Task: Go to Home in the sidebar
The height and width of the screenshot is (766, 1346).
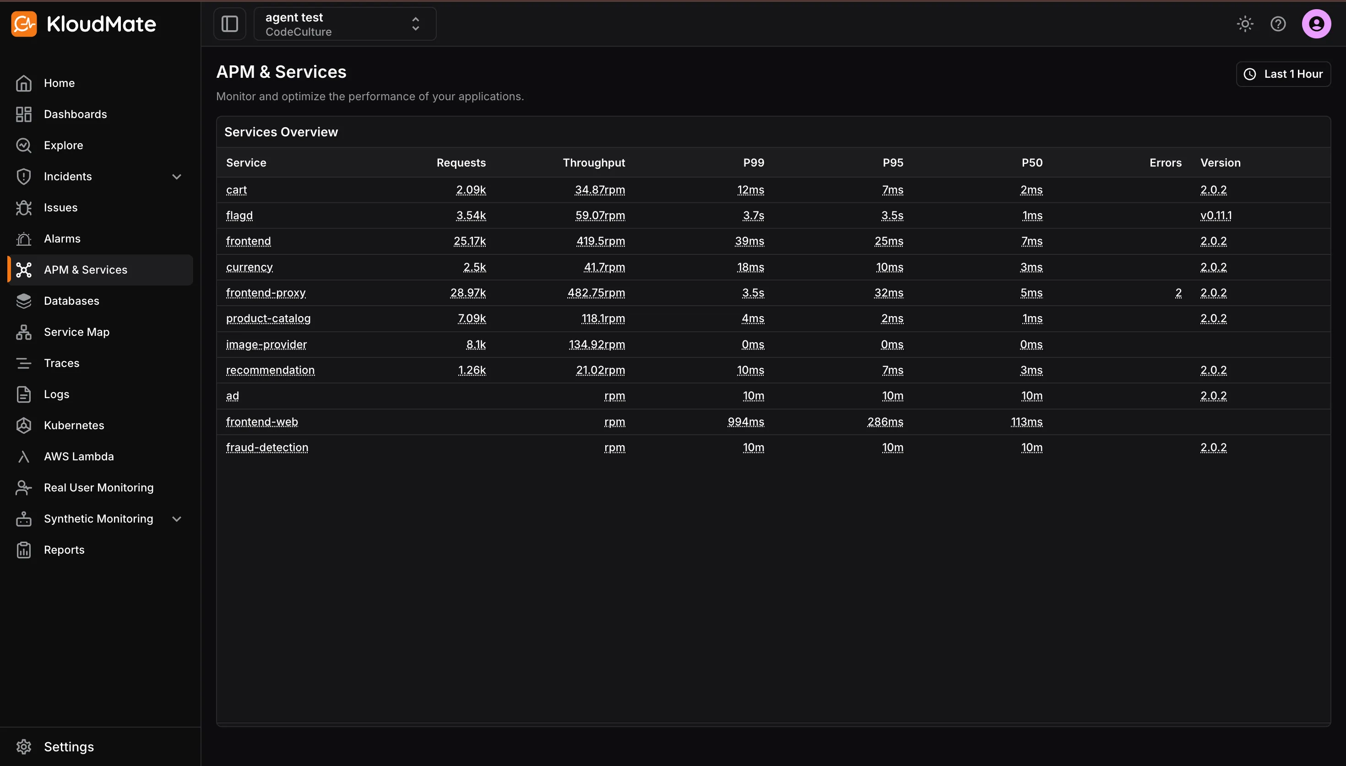Action: (100, 83)
